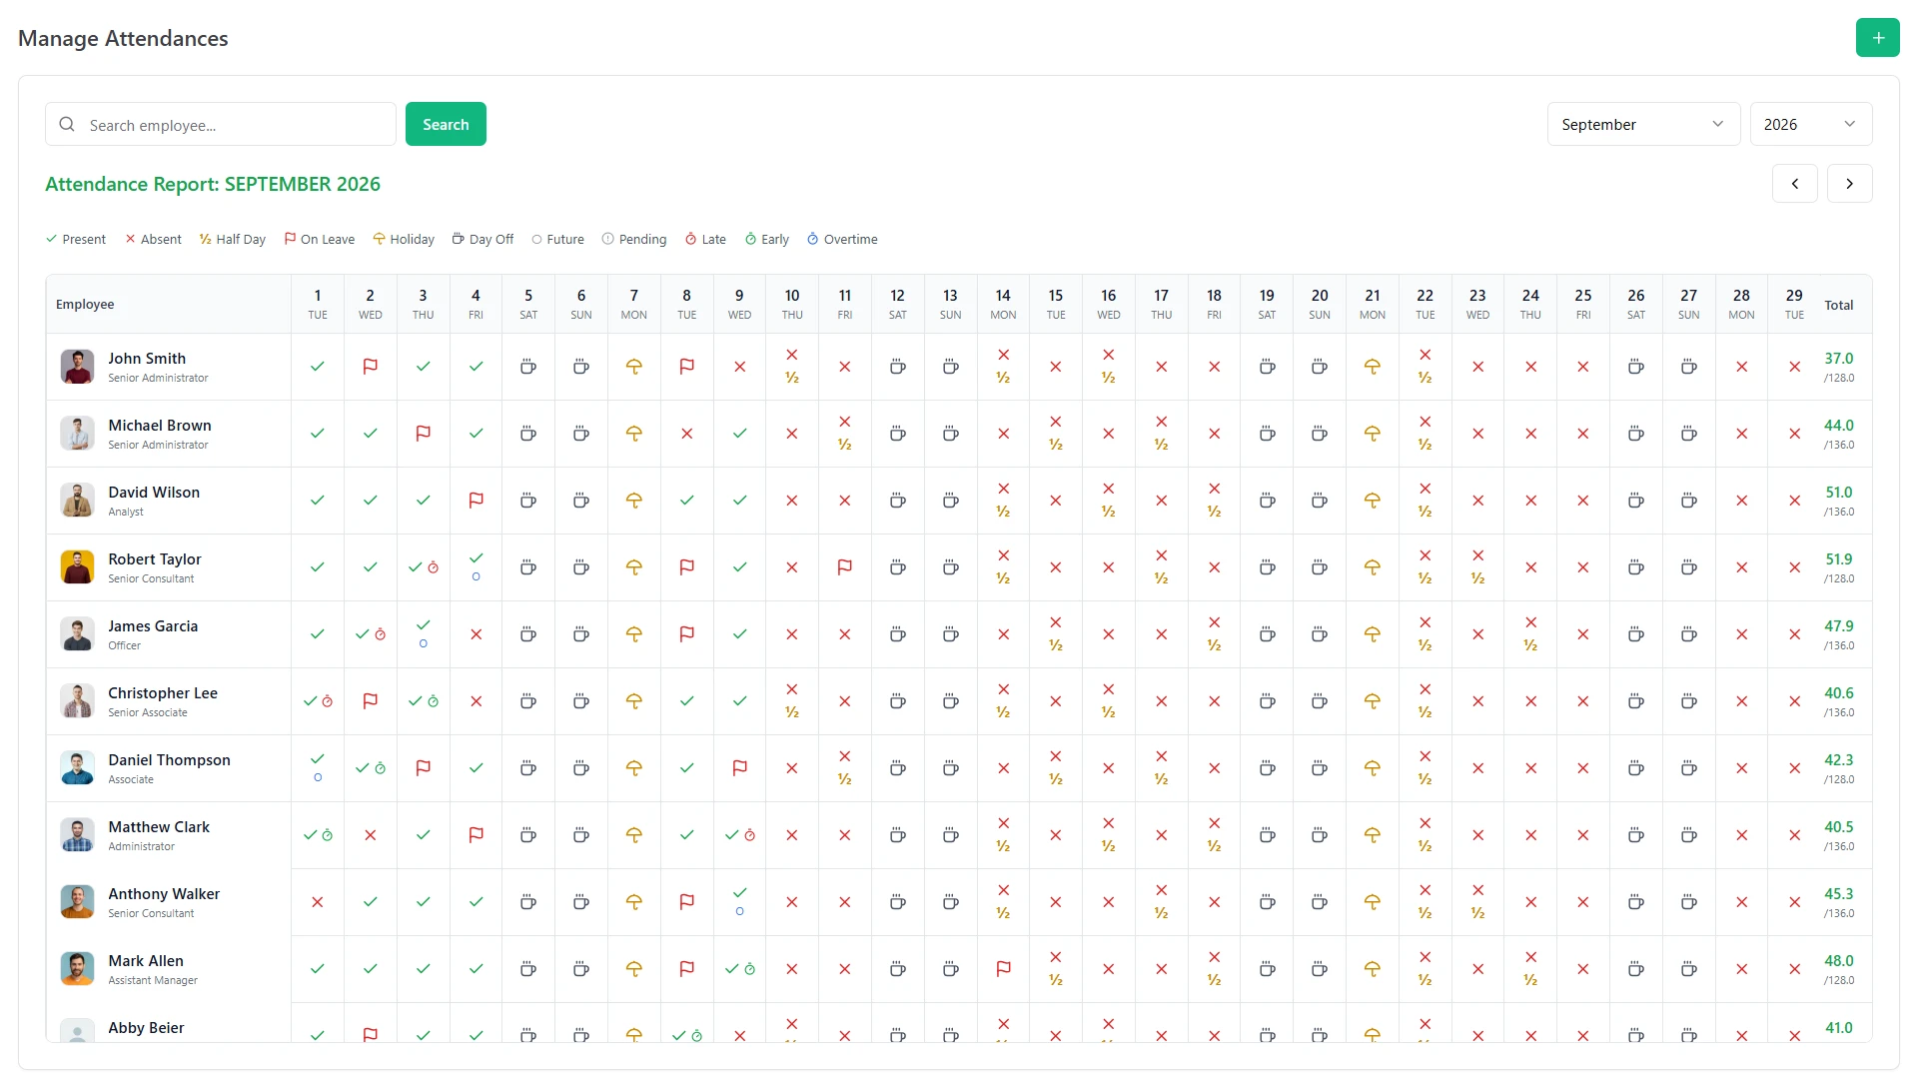
Task: Click James Garcia's late mark on day 2
Action: [x=381, y=634]
